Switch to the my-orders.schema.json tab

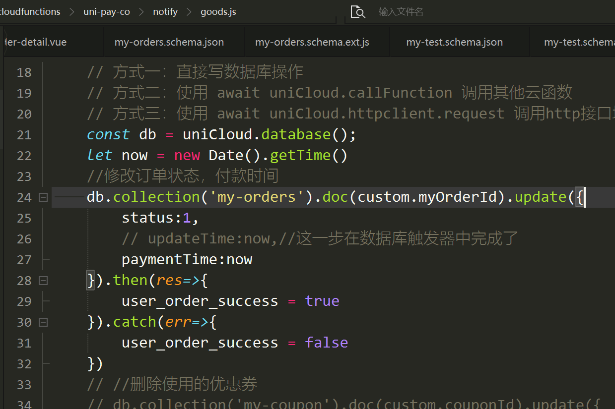169,42
